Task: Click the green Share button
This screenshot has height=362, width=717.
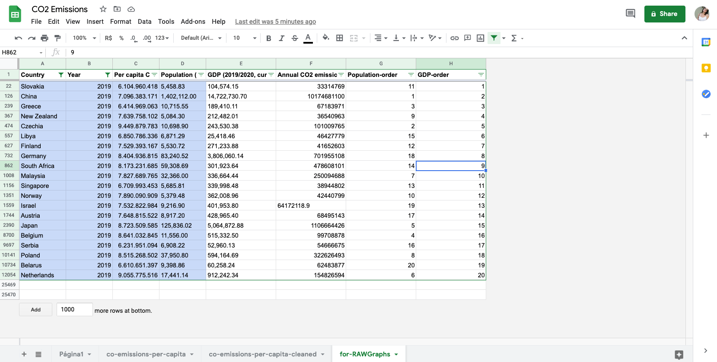Action: pyautogui.click(x=665, y=14)
